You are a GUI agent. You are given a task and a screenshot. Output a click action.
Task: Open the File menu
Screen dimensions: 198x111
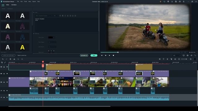(18, 2)
